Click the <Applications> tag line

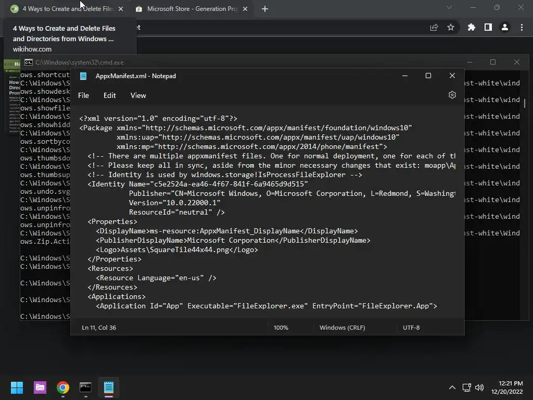pos(117,296)
